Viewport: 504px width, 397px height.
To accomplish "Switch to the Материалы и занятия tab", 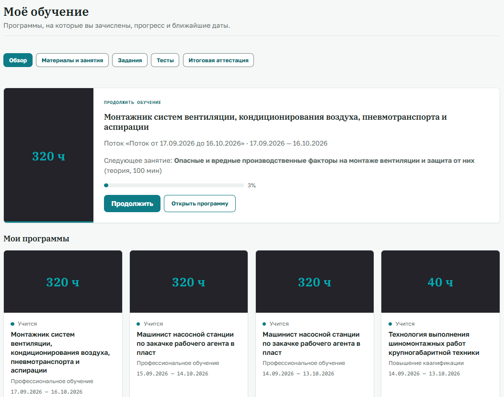I will 72,60.
